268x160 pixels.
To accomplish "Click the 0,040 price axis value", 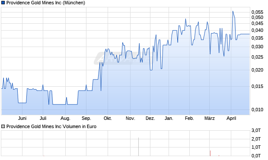I will click(x=257, y=30).
